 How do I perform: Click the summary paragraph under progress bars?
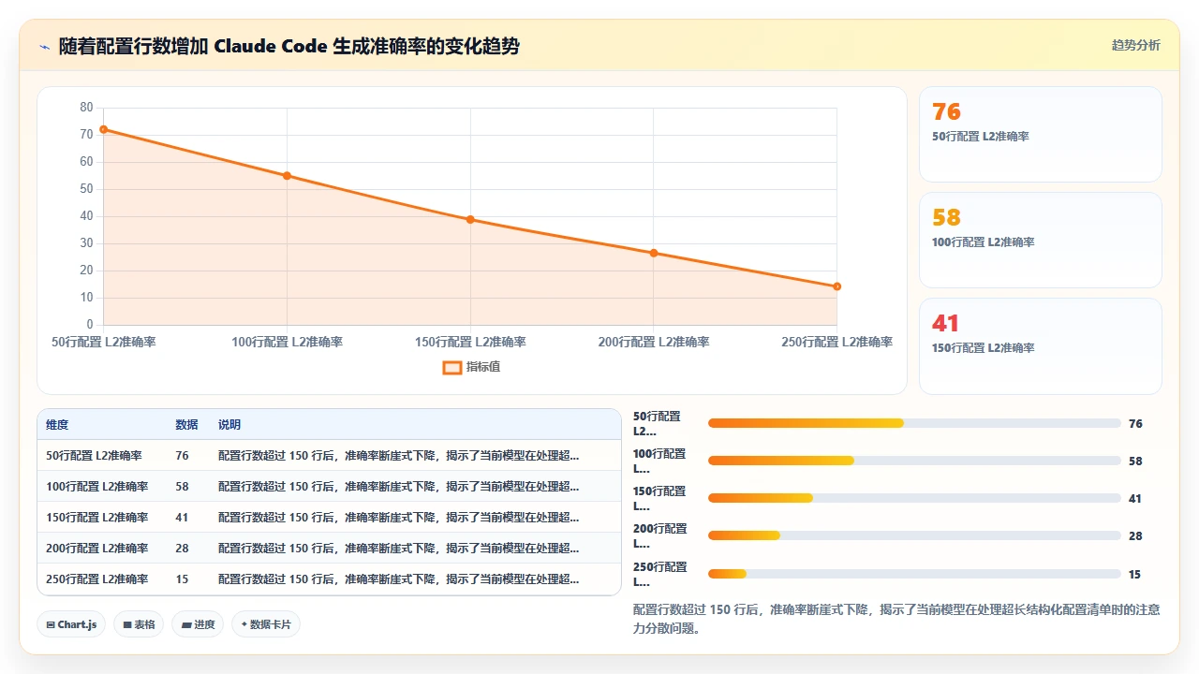tap(896, 619)
